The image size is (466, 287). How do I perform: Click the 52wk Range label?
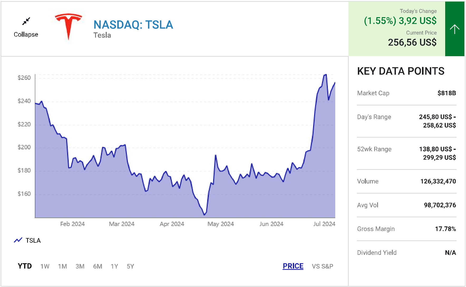tap(374, 149)
